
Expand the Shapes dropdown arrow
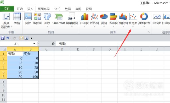coord(47,27)
